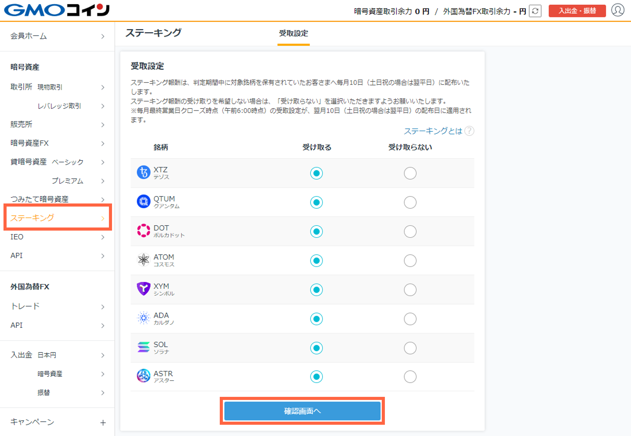This screenshot has height=436, width=631.
Task: Open the user account profile icon
Action: 618,10
